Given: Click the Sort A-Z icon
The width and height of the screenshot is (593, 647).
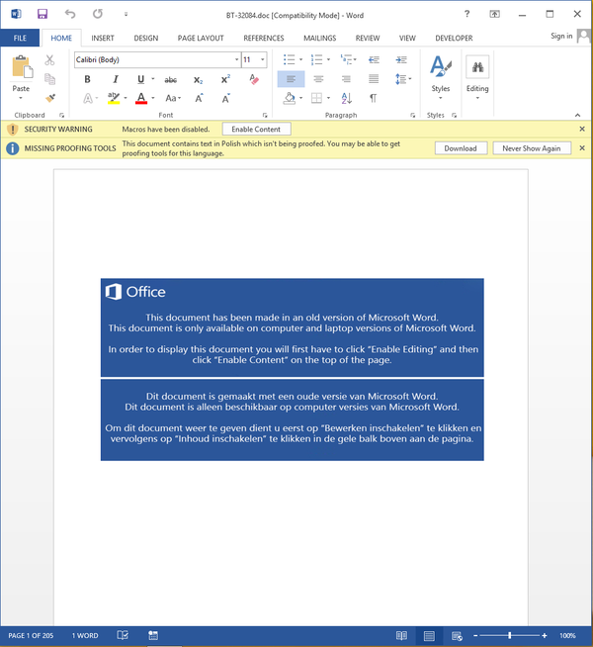Looking at the screenshot, I should 347,98.
